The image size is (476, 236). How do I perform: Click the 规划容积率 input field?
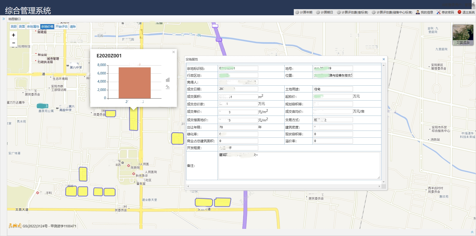(x=333, y=104)
